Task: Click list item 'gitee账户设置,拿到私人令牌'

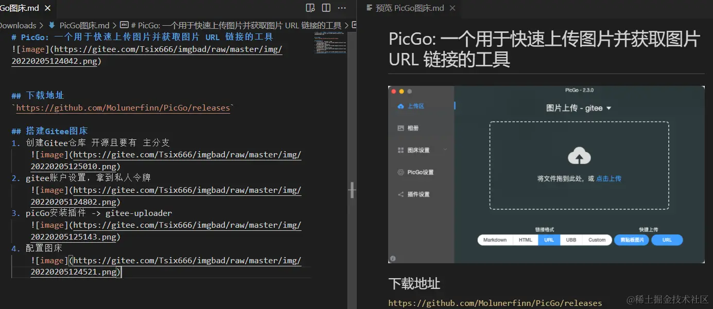Action: 89,178
